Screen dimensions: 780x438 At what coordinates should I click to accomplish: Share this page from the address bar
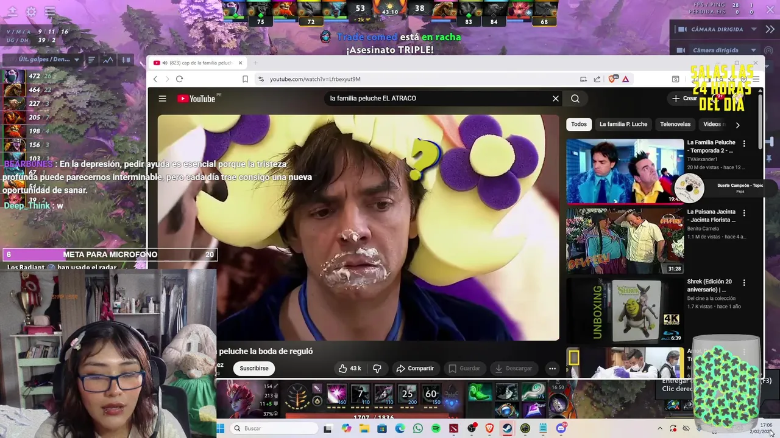pos(597,79)
